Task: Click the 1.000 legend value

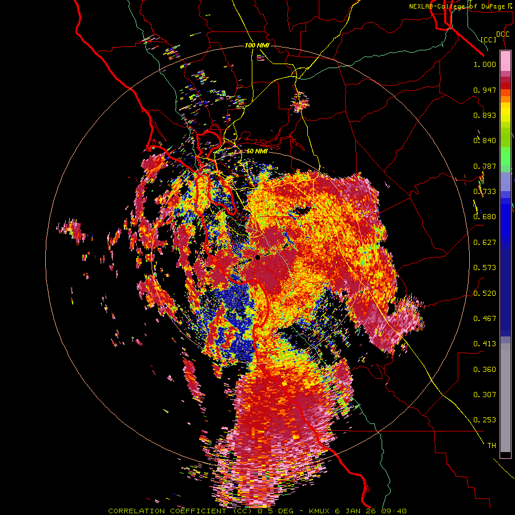Action: pos(485,64)
